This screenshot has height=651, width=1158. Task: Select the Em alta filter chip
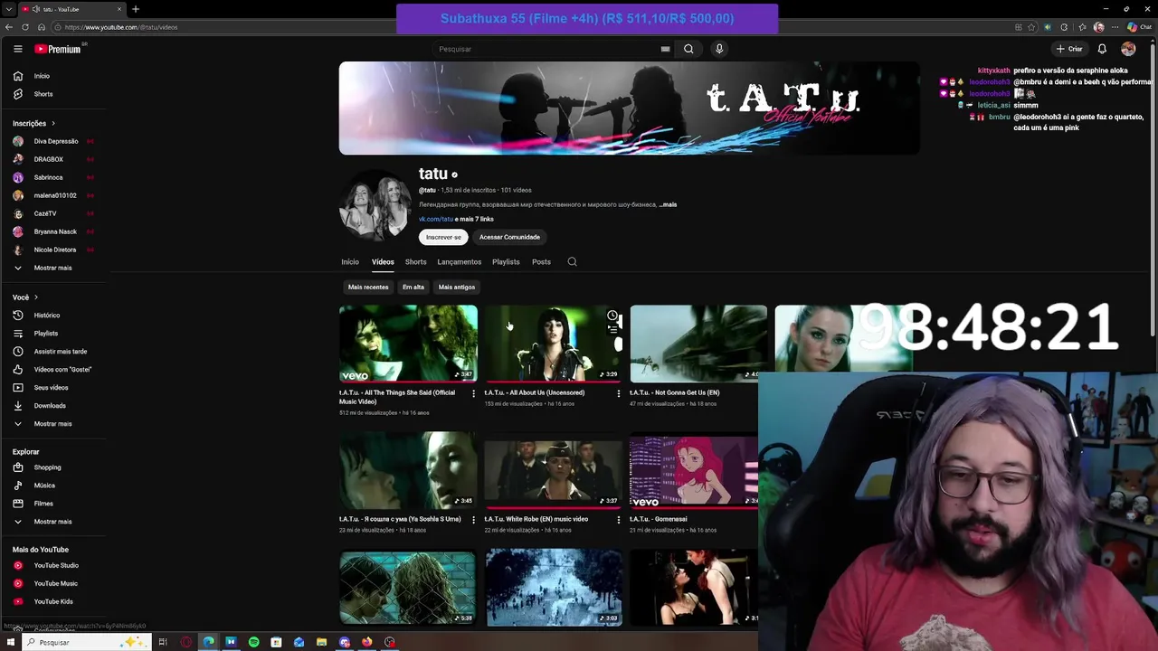[413, 288]
